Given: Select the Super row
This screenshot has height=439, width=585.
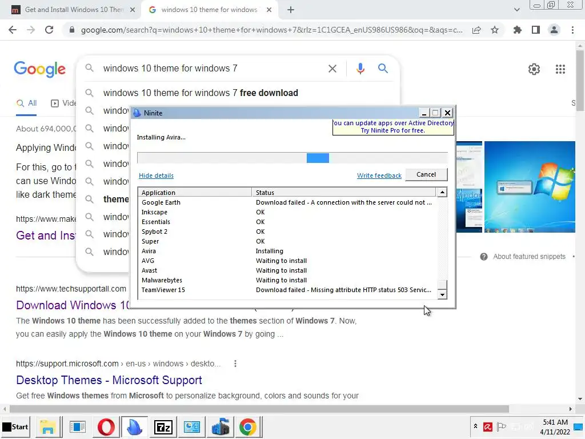Looking at the screenshot, I should 287,241.
